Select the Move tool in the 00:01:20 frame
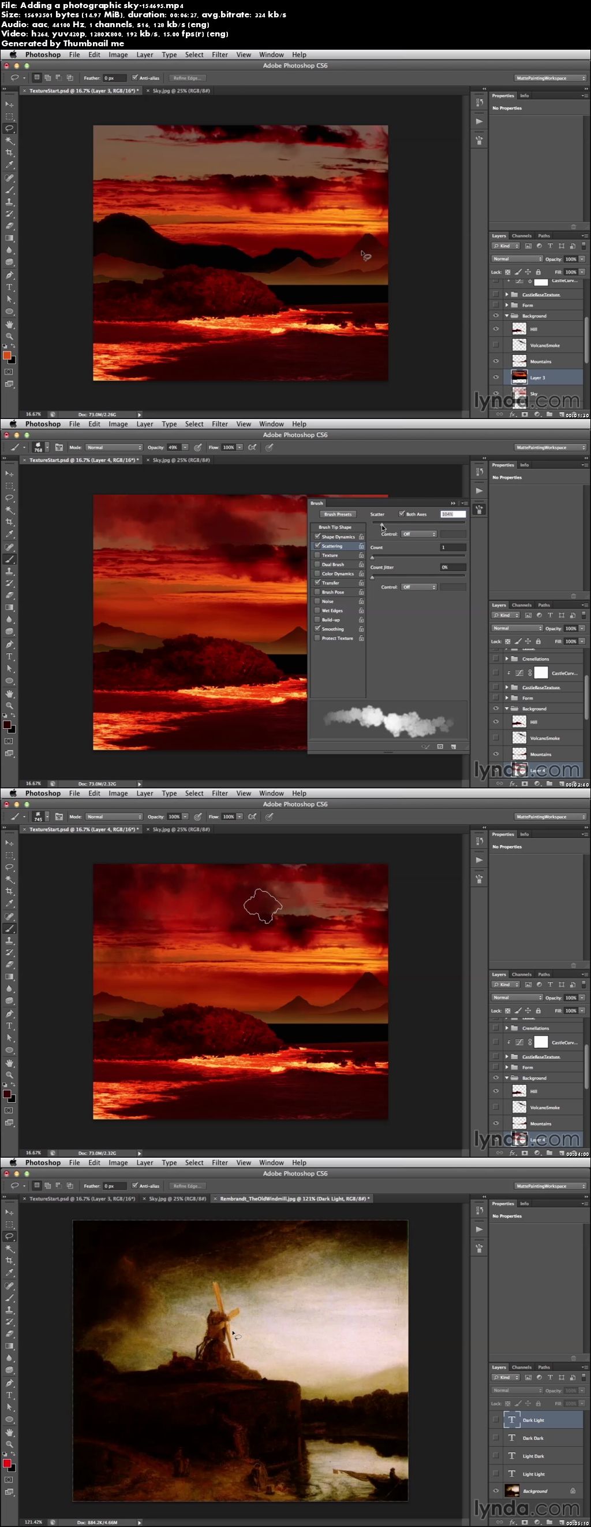 [9, 105]
